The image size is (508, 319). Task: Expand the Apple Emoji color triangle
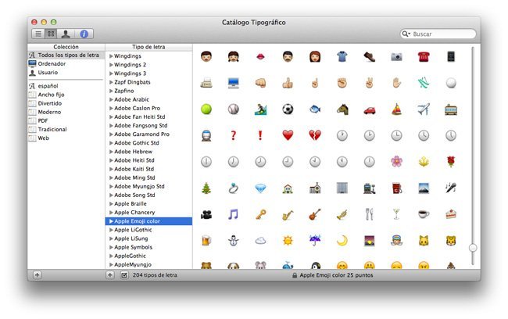pyautogui.click(x=111, y=221)
